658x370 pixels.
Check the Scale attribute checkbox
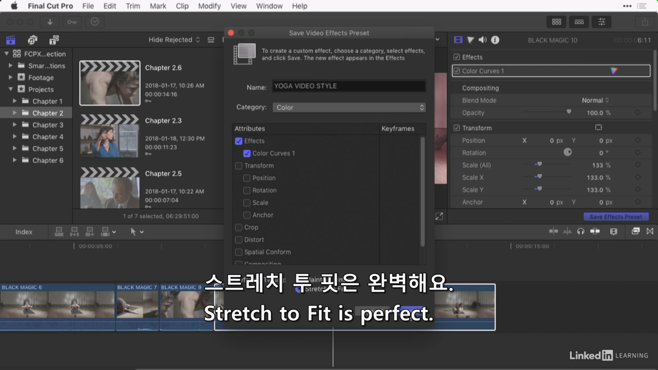pos(247,202)
